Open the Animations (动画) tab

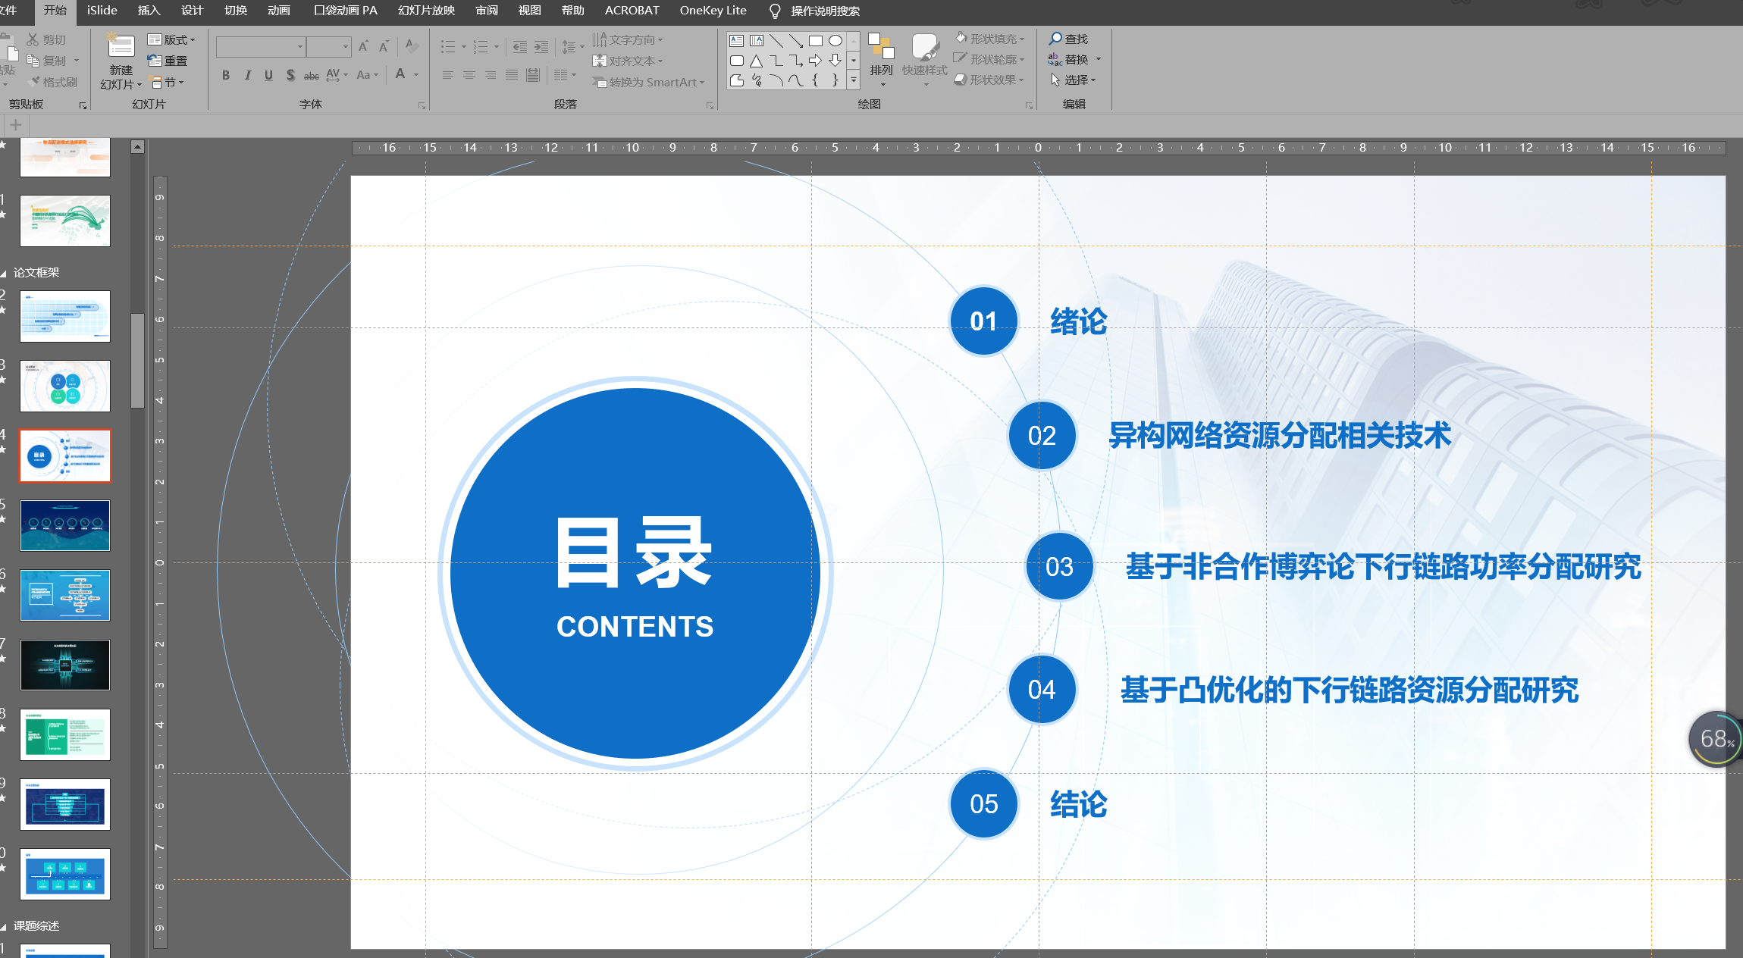[279, 11]
